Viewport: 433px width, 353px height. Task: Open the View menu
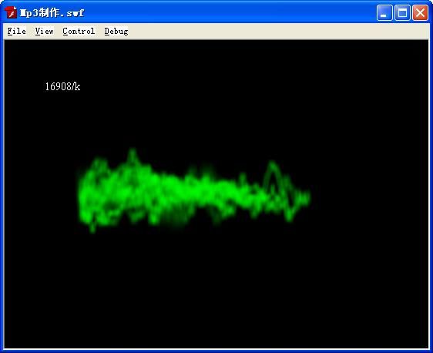pyautogui.click(x=44, y=31)
